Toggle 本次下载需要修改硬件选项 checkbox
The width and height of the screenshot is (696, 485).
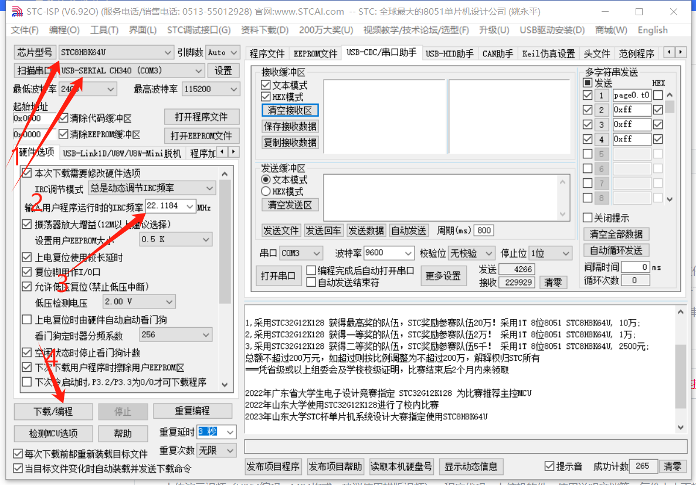pyautogui.click(x=26, y=173)
